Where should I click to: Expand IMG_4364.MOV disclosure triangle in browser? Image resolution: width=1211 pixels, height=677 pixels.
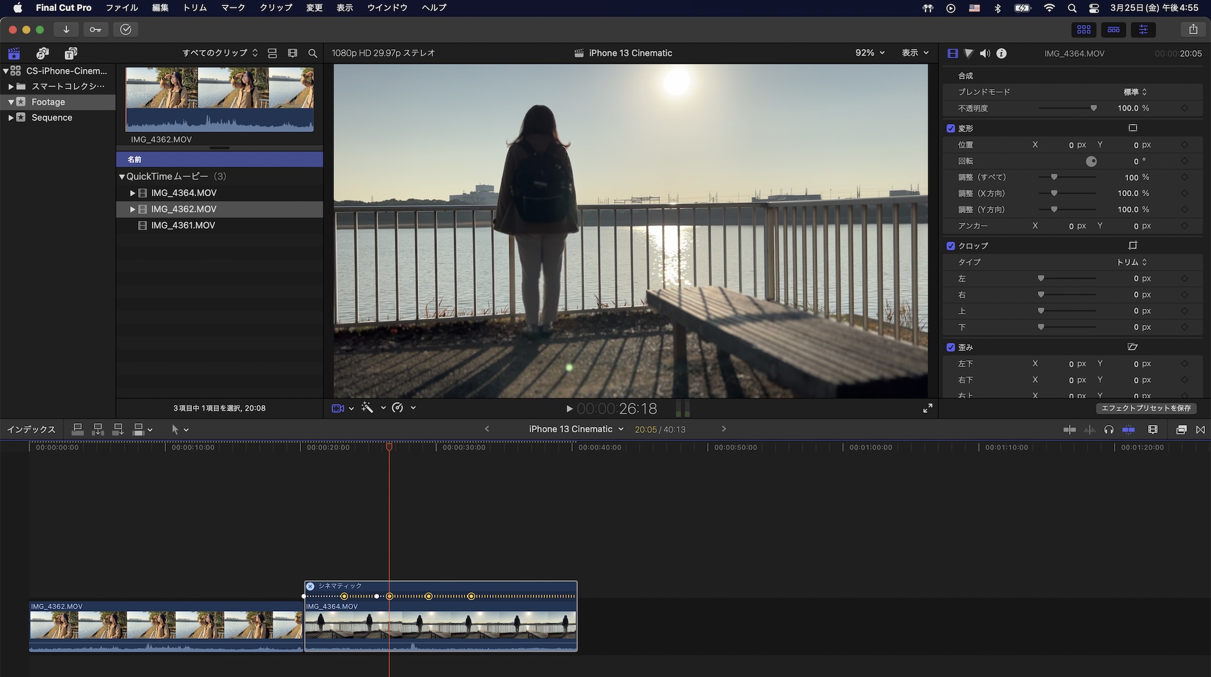pos(133,193)
